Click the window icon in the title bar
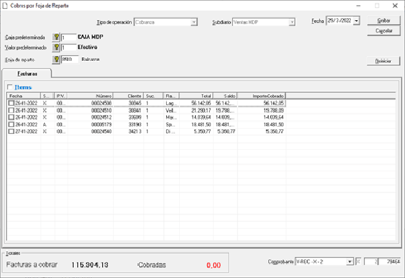The width and height of the screenshot is (405, 278). coord(5,5)
